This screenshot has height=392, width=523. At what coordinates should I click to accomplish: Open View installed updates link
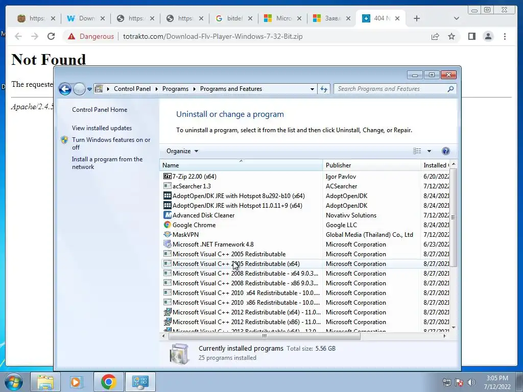point(102,128)
